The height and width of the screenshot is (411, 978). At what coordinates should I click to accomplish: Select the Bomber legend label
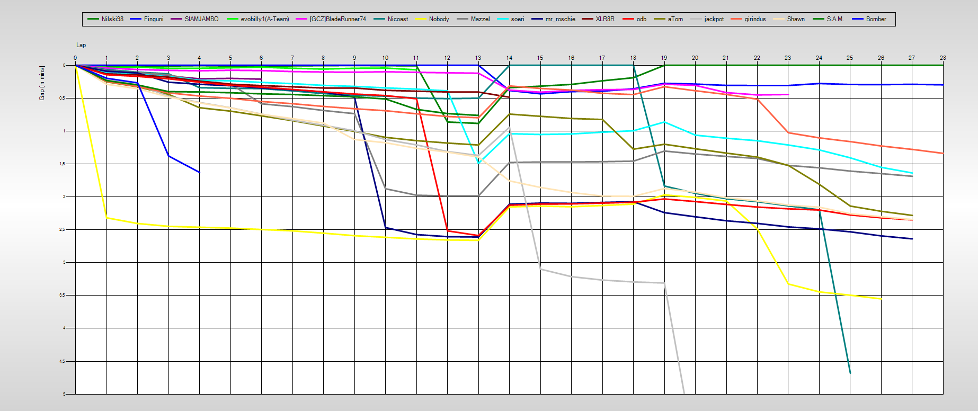[876, 19]
